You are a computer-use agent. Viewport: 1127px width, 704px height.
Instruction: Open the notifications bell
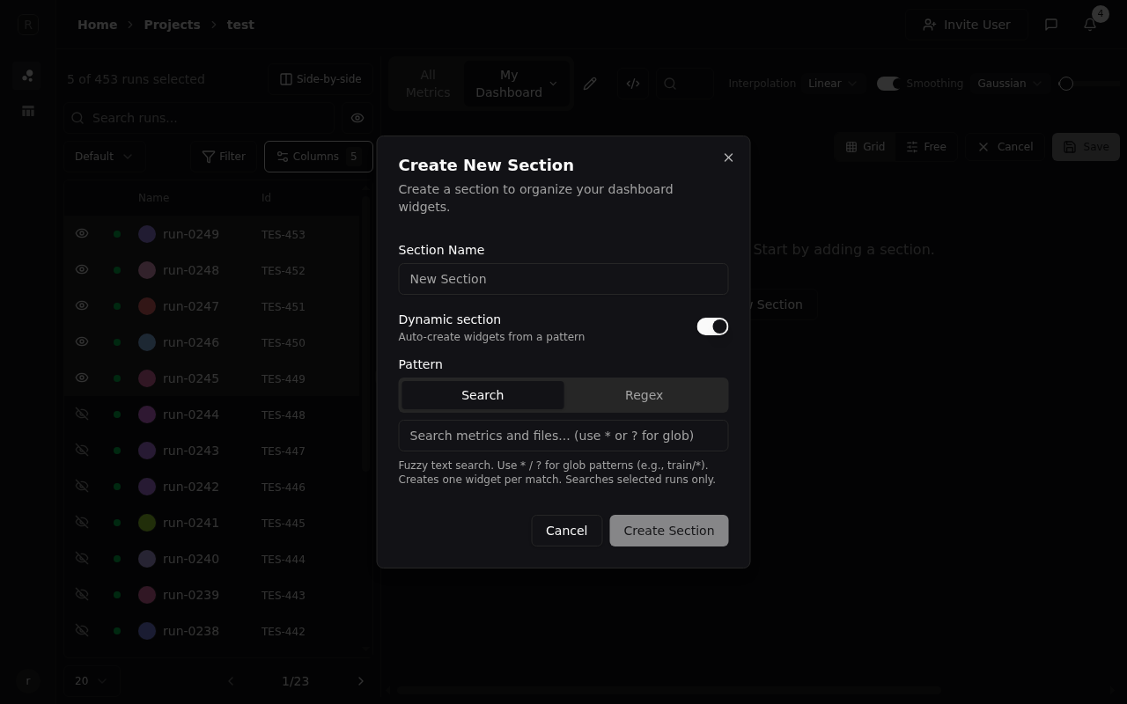pos(1089,24)
